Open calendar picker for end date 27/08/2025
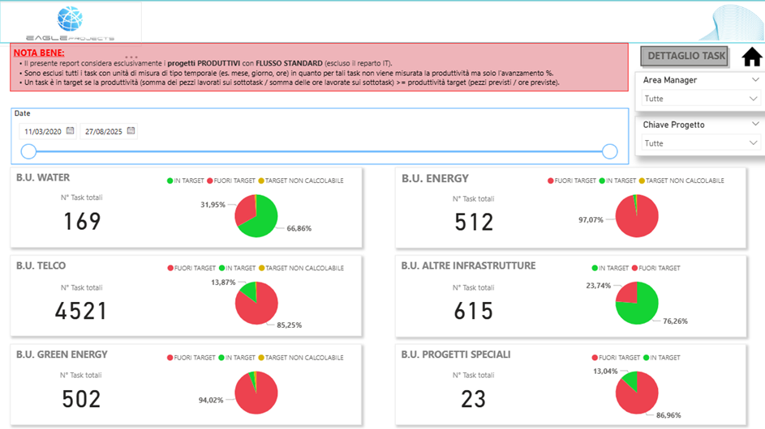765x429 pixels. click(x=131, y=131)
